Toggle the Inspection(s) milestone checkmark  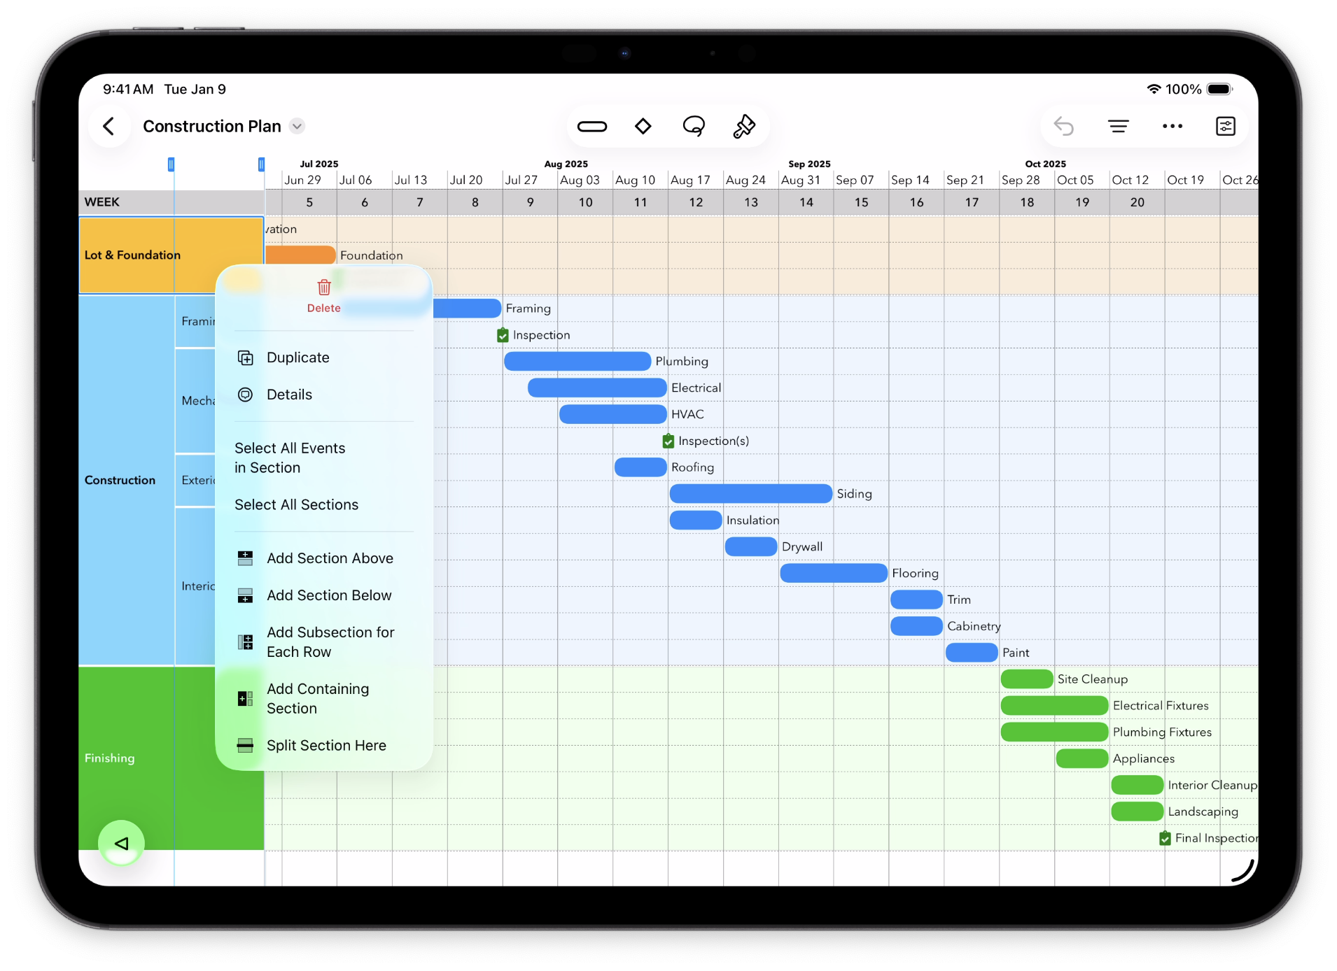tap(668, 441)
